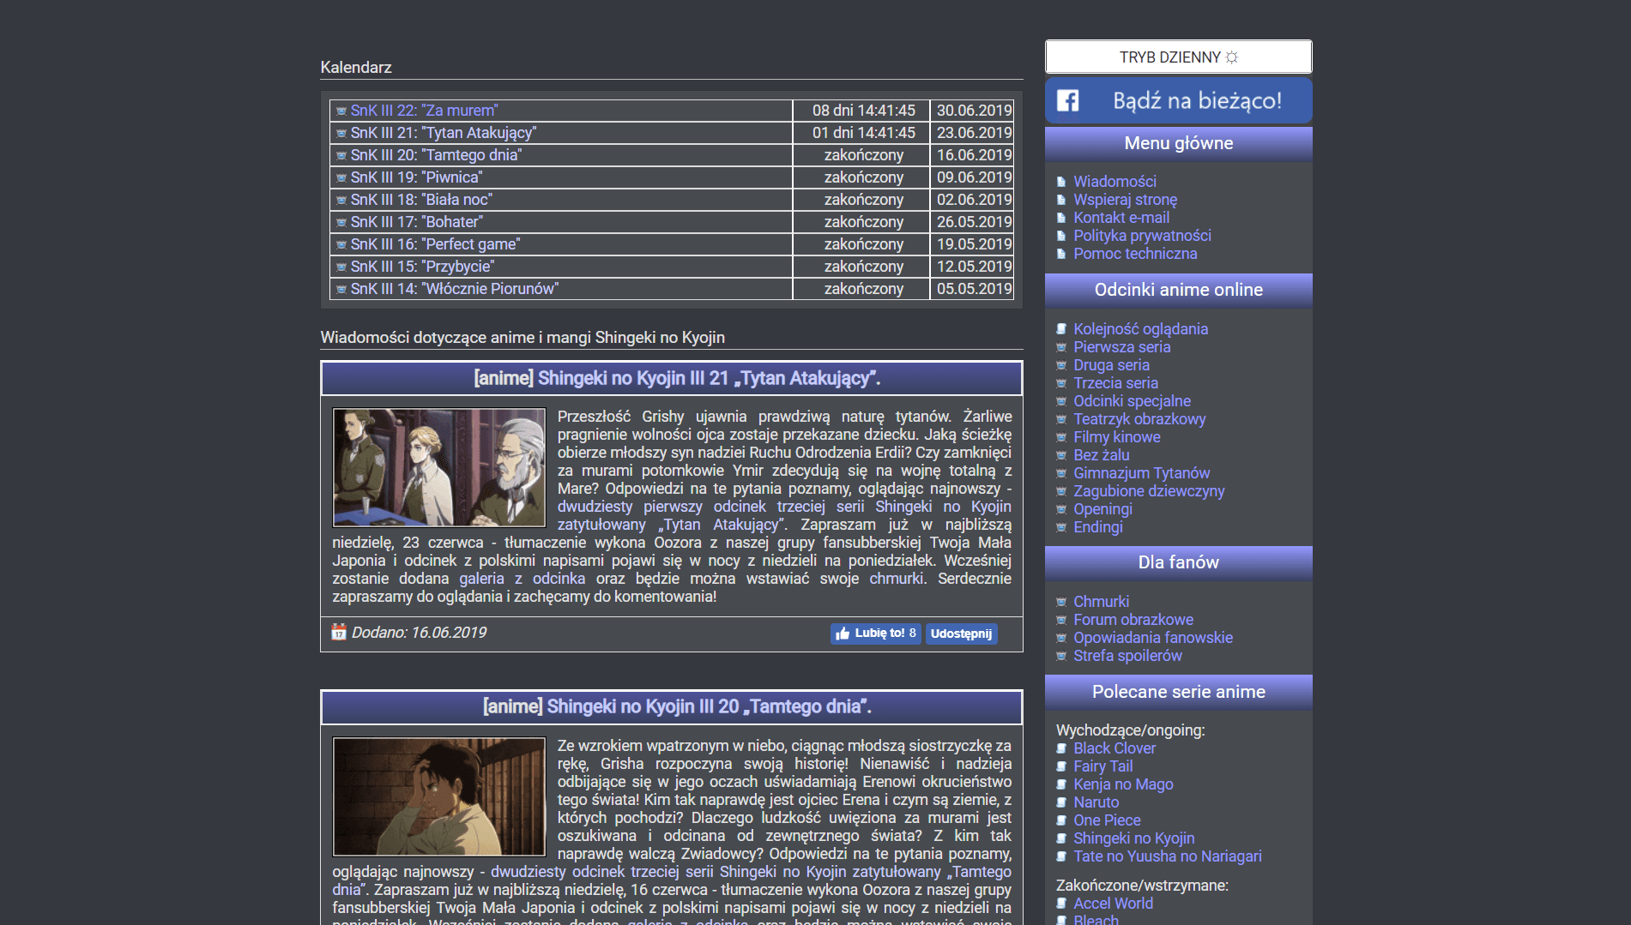Open Trzecia seria episodes

tap(1115, 383)
